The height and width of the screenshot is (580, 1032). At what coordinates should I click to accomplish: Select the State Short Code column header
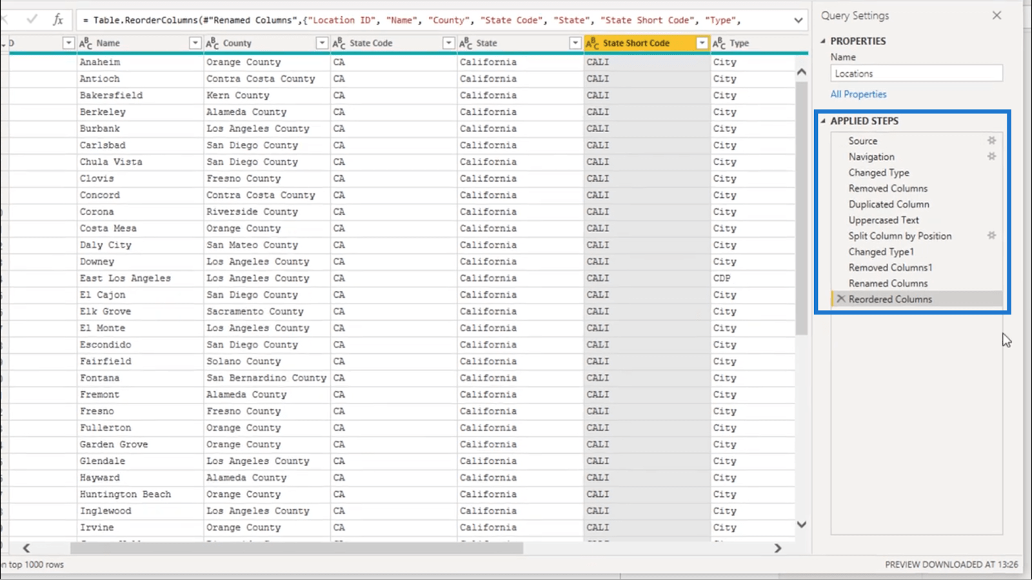(x=646, y=43)
